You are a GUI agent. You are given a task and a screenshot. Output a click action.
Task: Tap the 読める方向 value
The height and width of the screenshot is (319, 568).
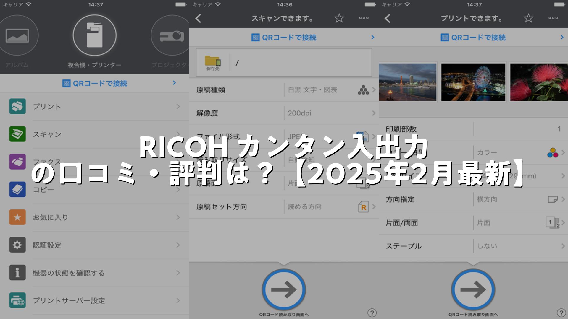(305, 207)
